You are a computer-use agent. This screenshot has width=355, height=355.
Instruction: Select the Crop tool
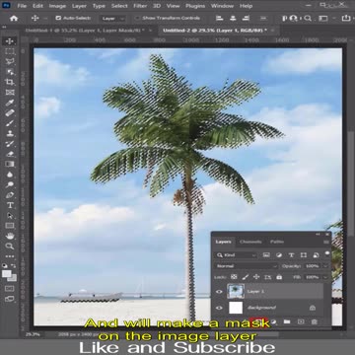coord(10,82)
